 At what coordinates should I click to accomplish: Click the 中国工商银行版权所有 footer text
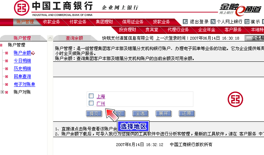point(191,145)
